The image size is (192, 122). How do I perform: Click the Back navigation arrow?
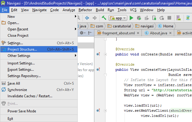[87, 18]
